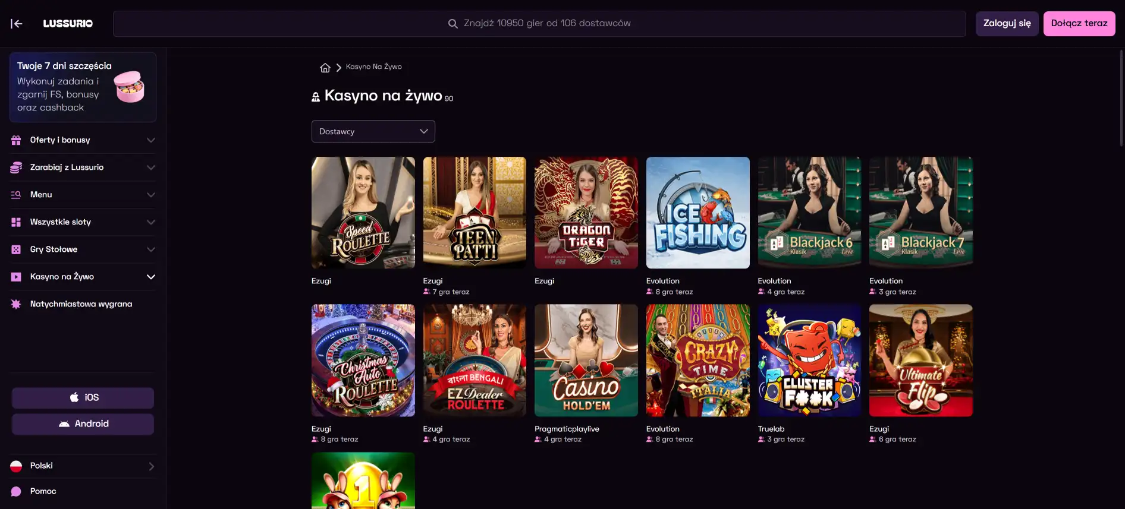Expand Zarabiaj z Lussurio section
This screenshot has width=1125, height=509.
tap(151, 167)
